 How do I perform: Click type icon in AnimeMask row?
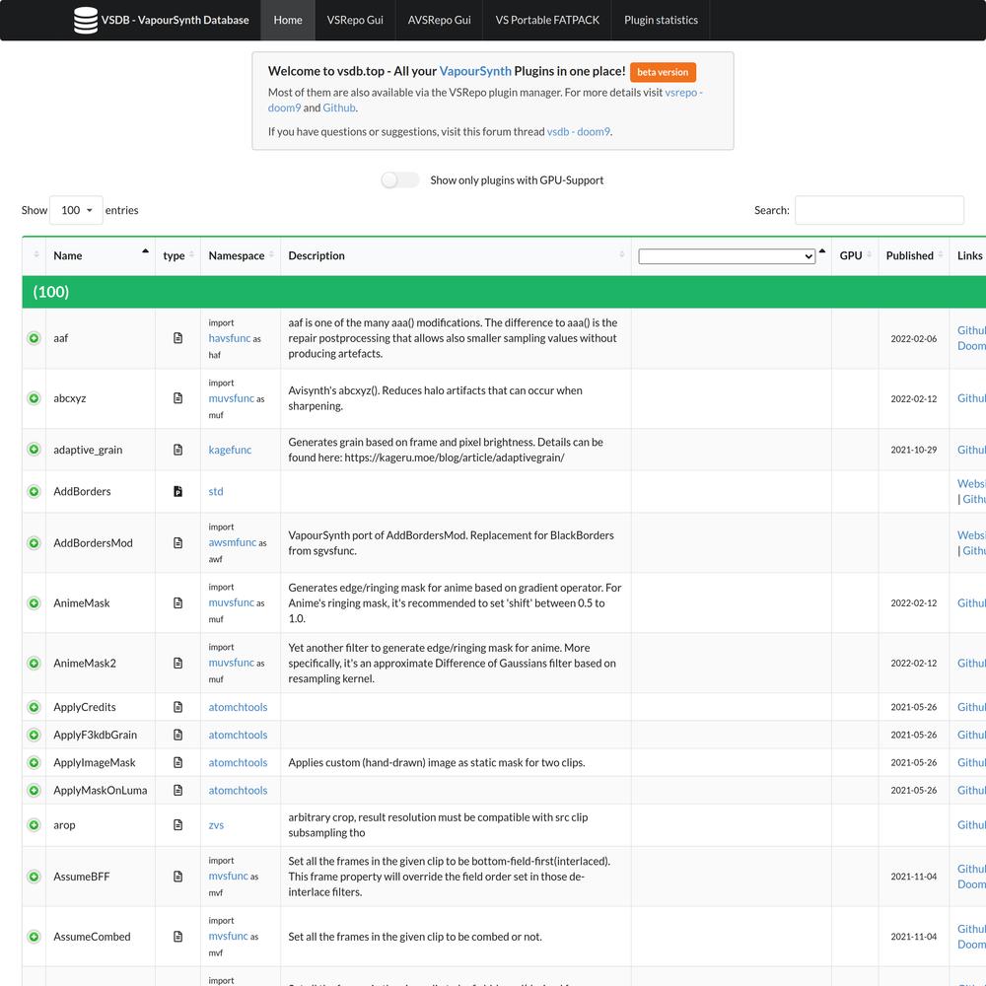click(177, 603)
